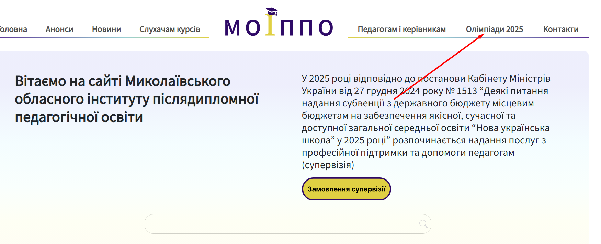601x244 pixels.
Task: Click the last letter О of the logo
Action: tap(326, 27)
